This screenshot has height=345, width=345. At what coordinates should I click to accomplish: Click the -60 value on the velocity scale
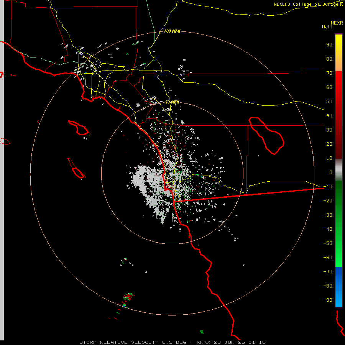tap(328, 258)
